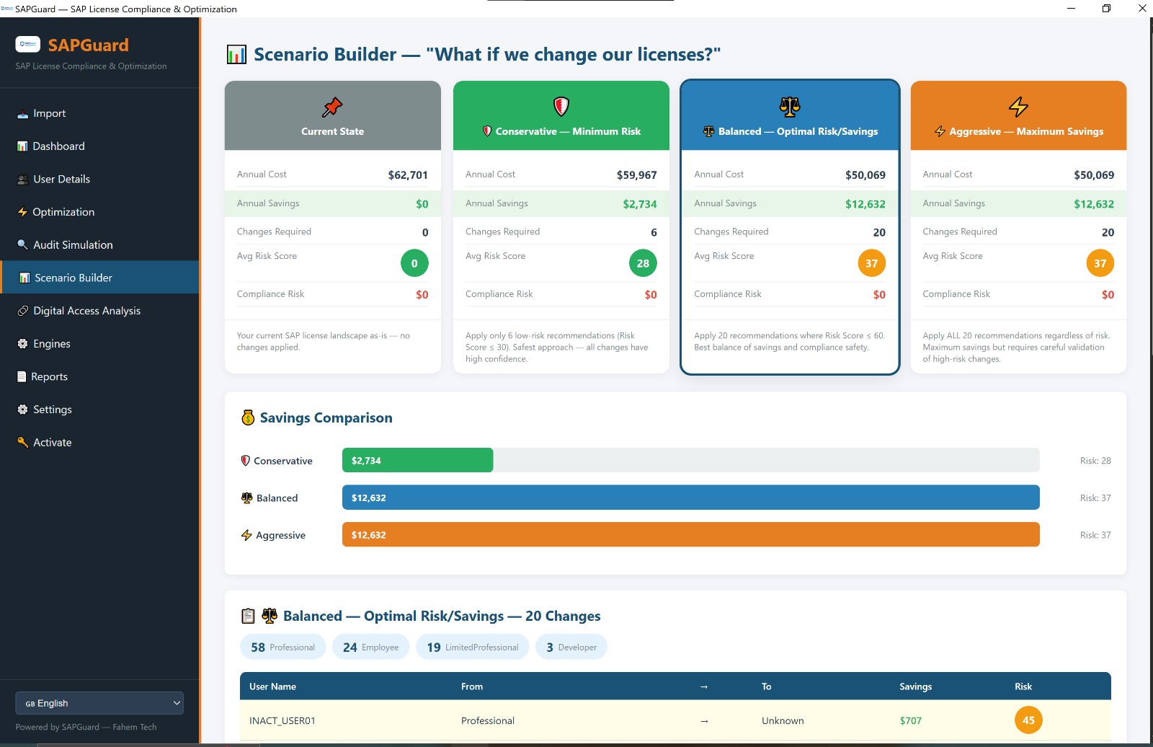
Task: Click the money bag icon beside Savings Comparison
Action: coord(248,417)
